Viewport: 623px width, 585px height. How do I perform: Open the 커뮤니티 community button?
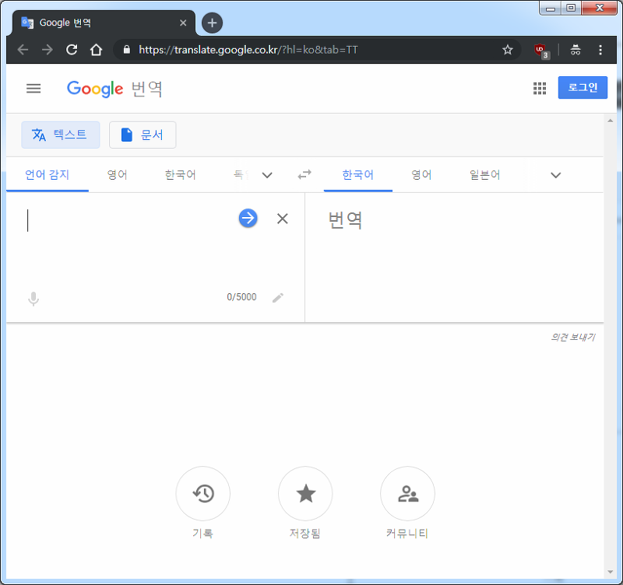tap(407, 494)
